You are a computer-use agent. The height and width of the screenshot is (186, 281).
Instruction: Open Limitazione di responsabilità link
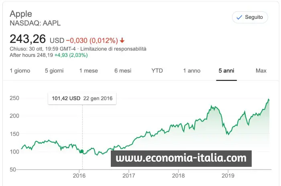[118, 49]
